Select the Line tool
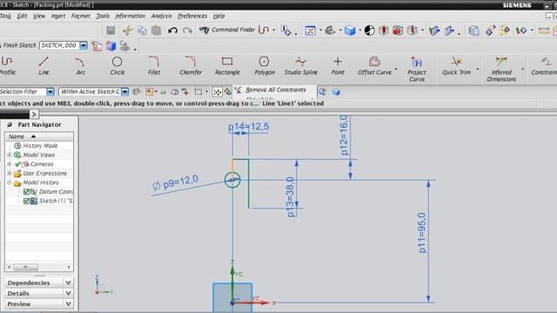 tap(44, 66)
